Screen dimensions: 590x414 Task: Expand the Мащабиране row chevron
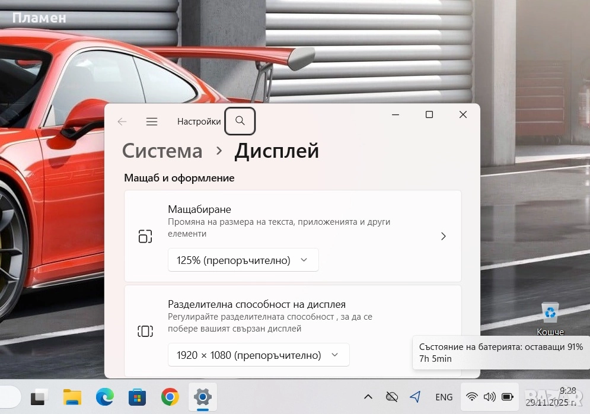(443, 236)
